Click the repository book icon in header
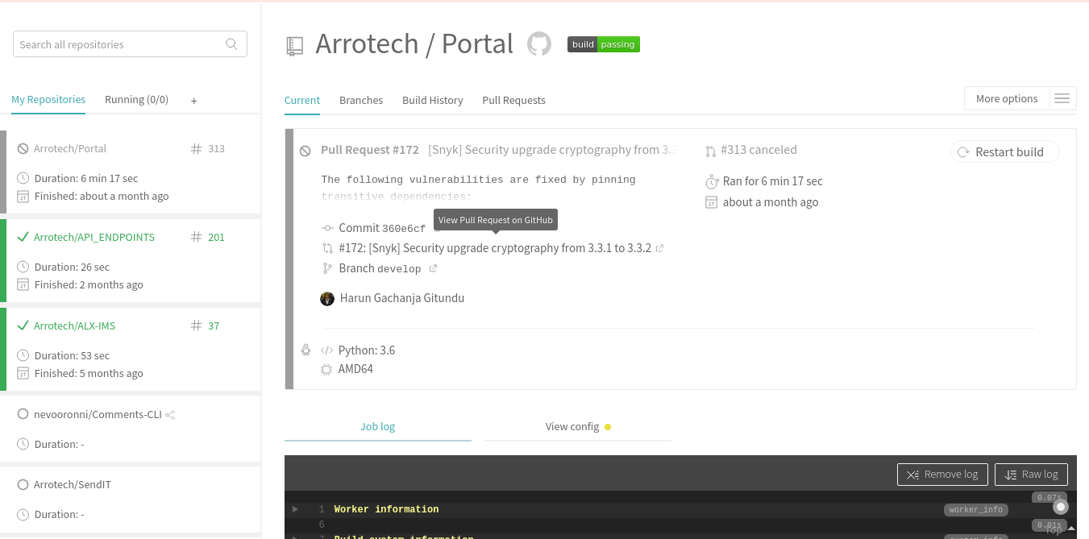1089x539 pixels. (295, 46)
